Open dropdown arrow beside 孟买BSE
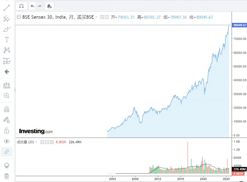The image size is (247, 182). (96, 17)
